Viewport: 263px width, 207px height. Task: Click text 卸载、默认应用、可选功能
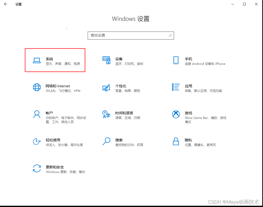point(203,91)
